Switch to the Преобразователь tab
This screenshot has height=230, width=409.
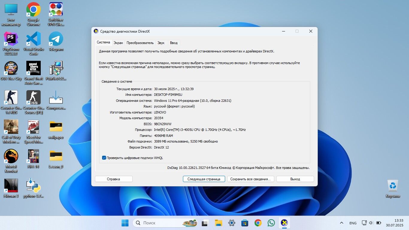click(x=140, y=43)
